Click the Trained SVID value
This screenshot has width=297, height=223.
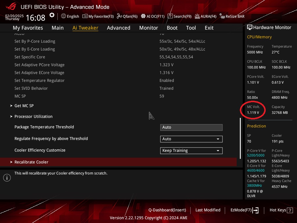tap(166, 88)
